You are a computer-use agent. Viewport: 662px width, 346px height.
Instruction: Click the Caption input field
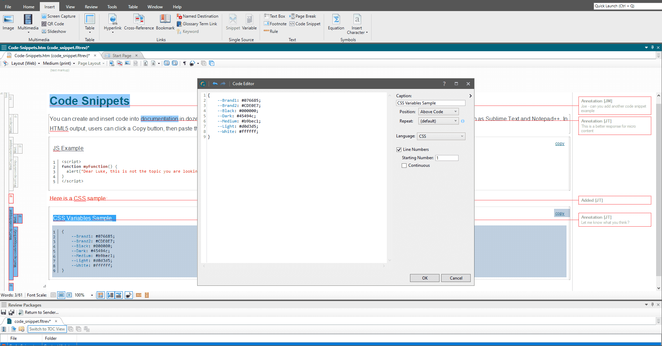coord(430,103)
